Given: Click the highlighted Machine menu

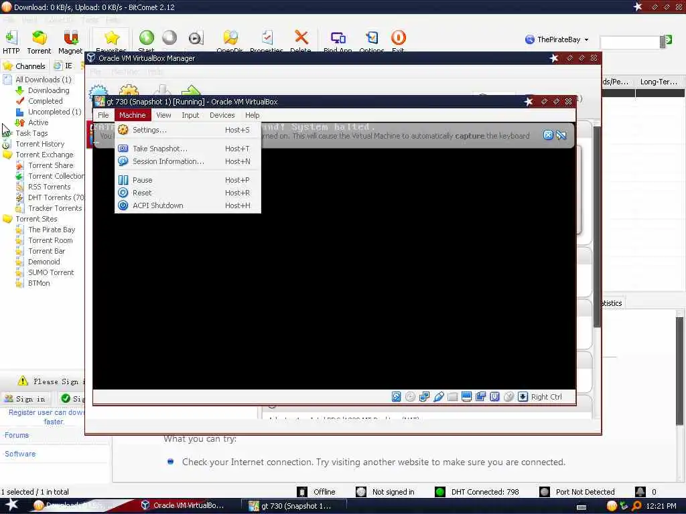Looking at the screenshot, I should tap(133, 115).
